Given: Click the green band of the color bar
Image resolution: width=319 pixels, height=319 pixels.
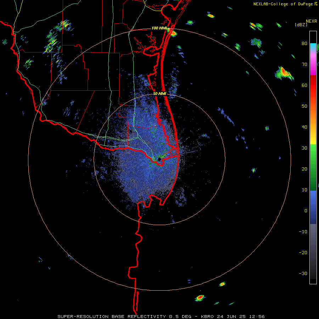Looking at the screenshot, I should tap(313, 167).
